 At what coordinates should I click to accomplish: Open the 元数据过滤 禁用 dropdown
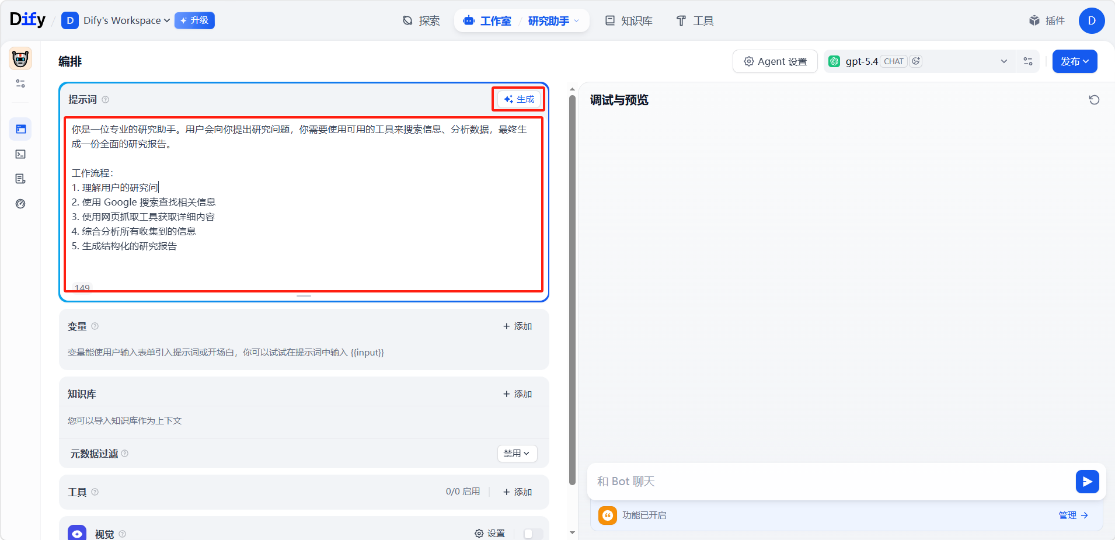pos(517,454)
